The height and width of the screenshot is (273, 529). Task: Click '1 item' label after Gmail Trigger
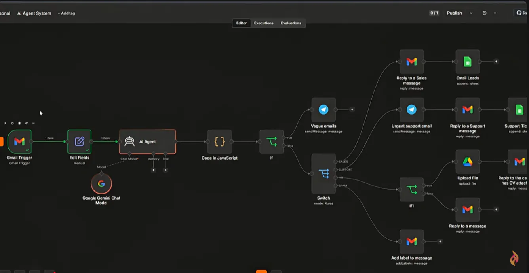tap(49, 138)
